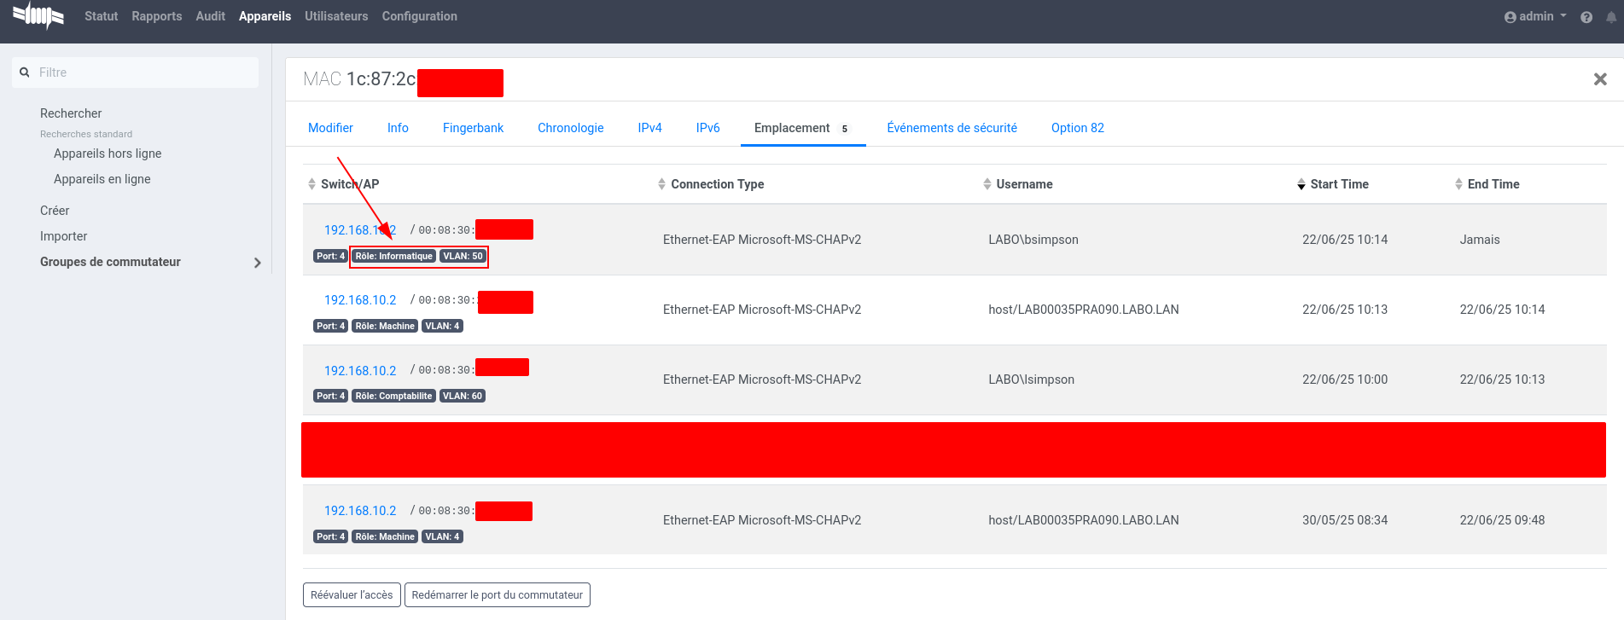The width and height of the screenshot is (1624, 620).
Task: Click the VLAN: 60 badge
Action: click(x=463, y=396)
